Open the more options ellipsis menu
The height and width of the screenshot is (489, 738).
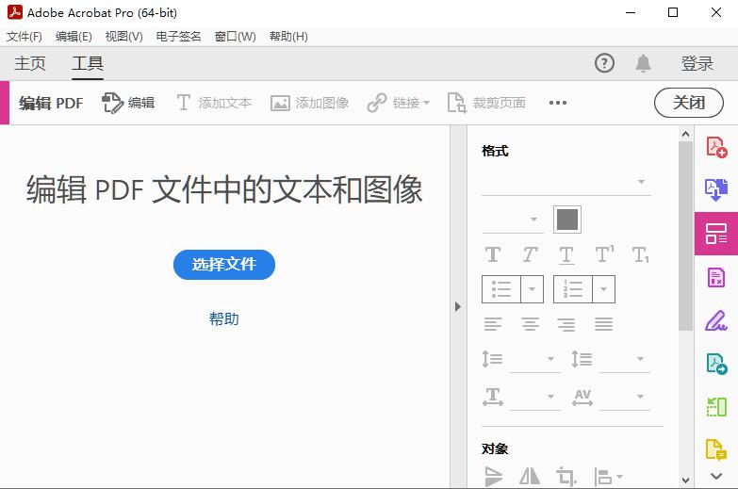(x=558, y=103)
